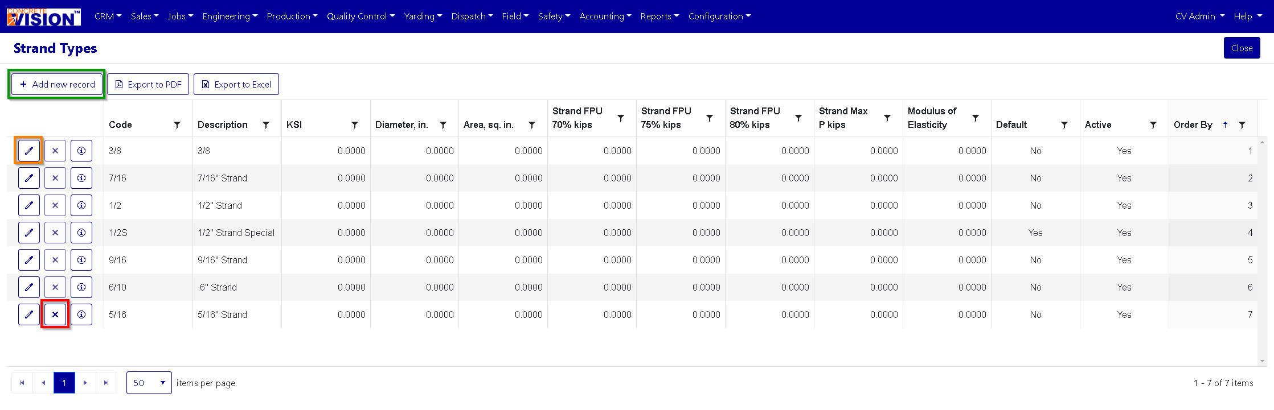Filter the Modulus of Elasticity column
The width and height of the screenshot is (1274, 410).
(976, 118)
